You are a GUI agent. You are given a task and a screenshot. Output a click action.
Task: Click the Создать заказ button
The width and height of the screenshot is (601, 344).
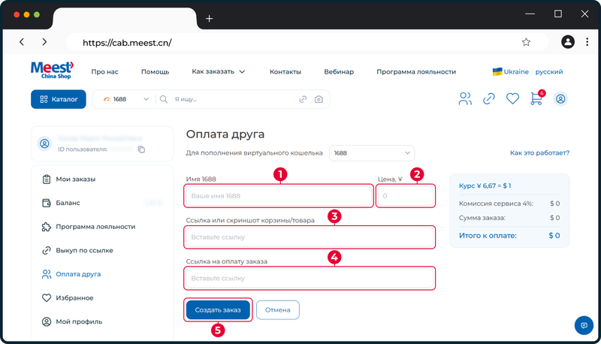pos(218,309)
